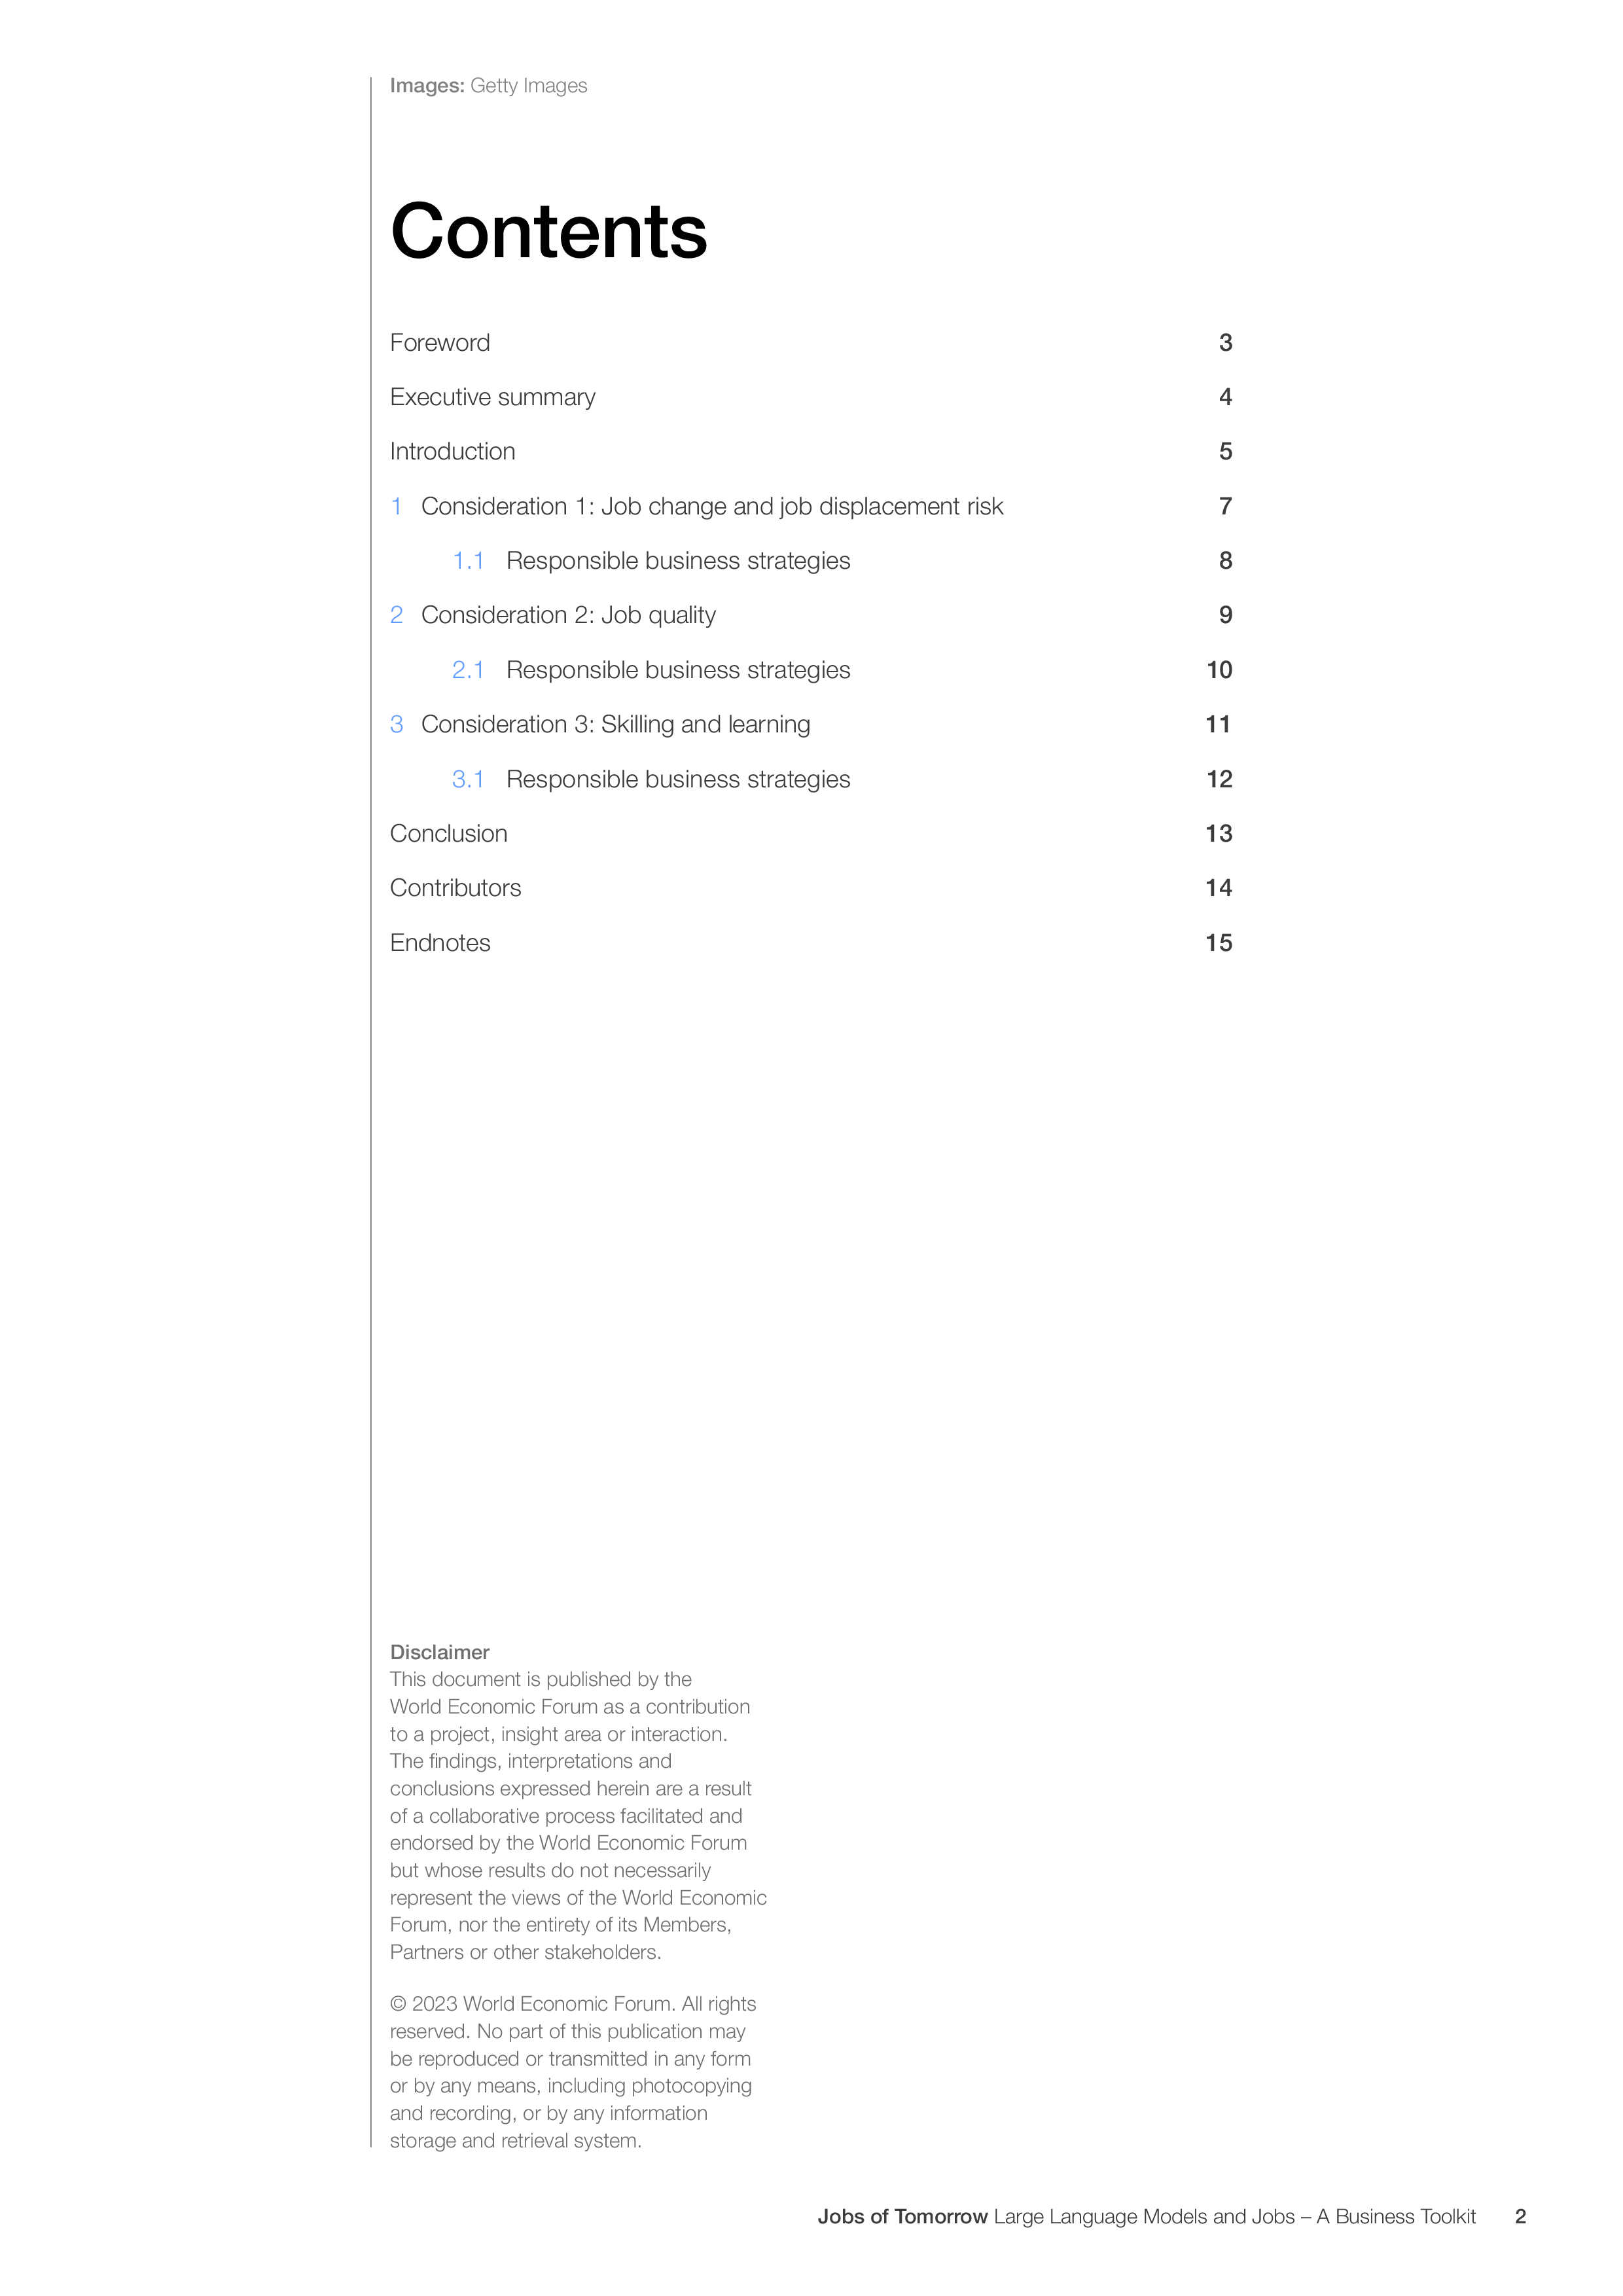Go to the Introduction section entry
Screen dimensions: 1623x2296
[452, 452]
